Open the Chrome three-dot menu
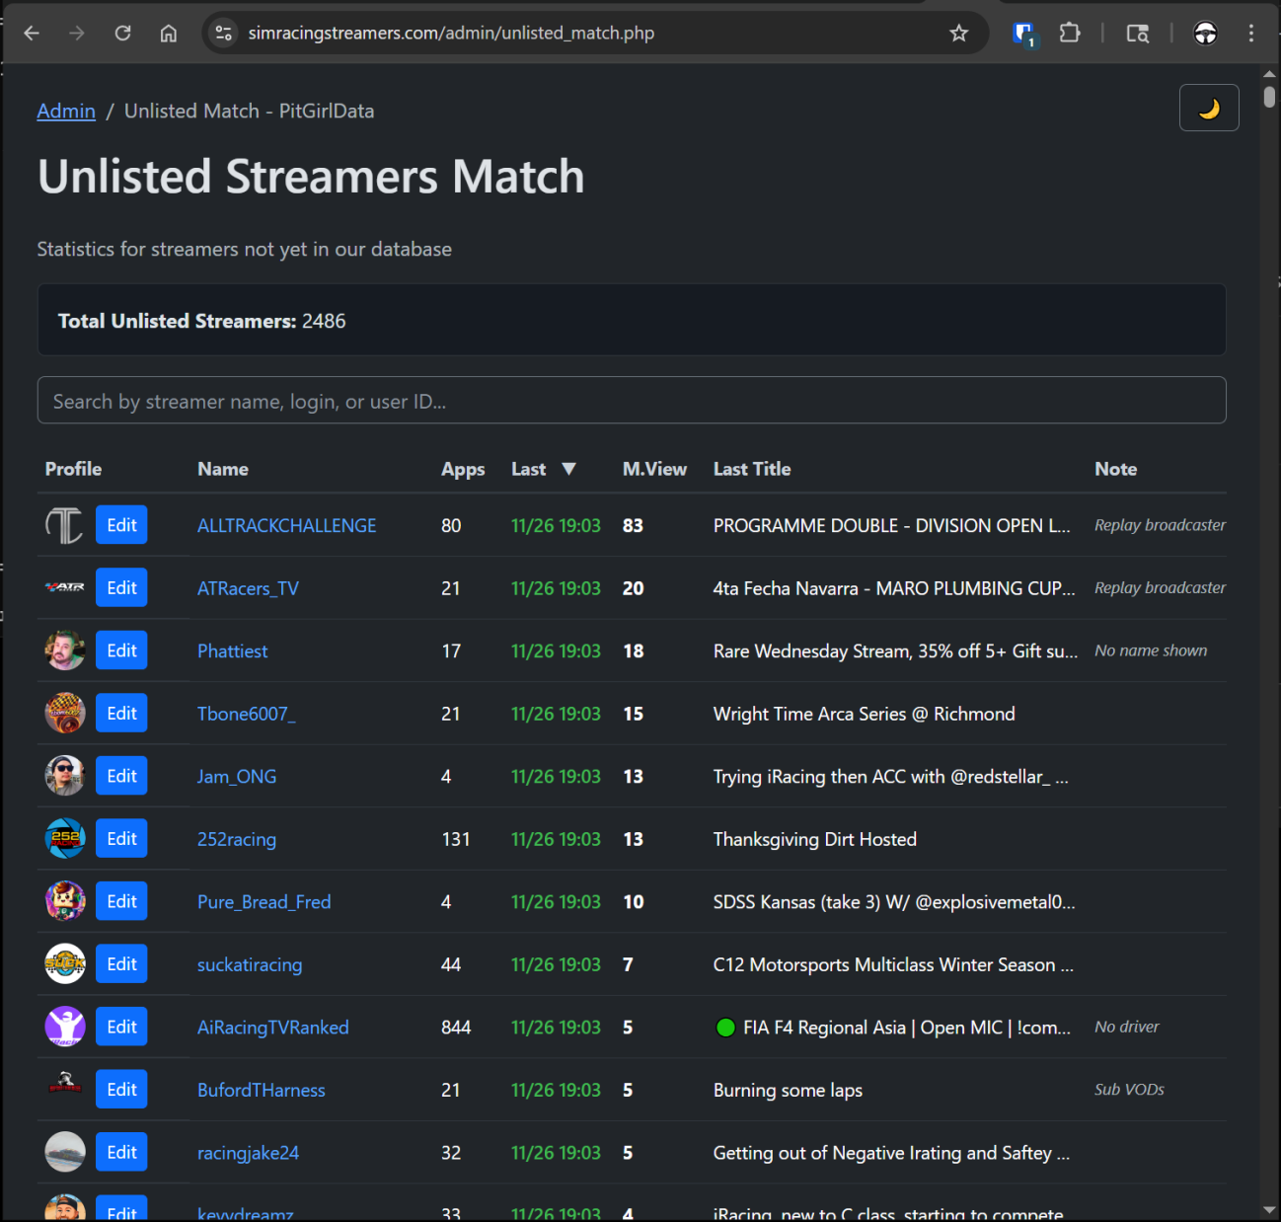This screenshot has height=1222, width=1281. pyautogui.click(x=1250, y=34)
